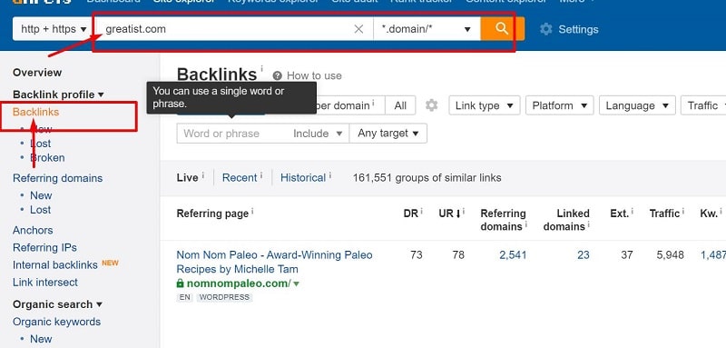Click the keywords value 1,487
The image size is (726, 348).
pyautogui.click(x=713, y=254)
